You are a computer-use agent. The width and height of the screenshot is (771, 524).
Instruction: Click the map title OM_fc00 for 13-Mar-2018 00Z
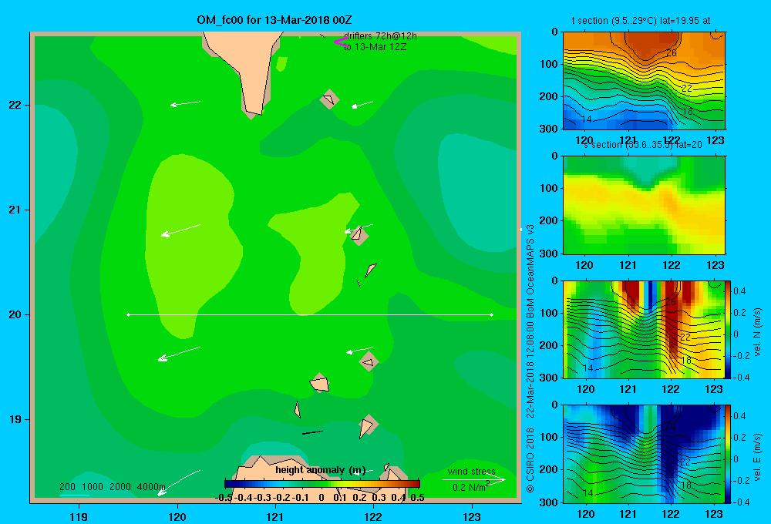pyautogui.click(x=274, y=20)
